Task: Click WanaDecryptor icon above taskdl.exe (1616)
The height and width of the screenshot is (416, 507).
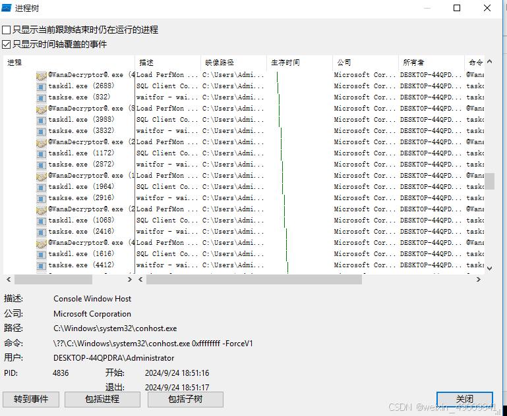Action: 41,244
